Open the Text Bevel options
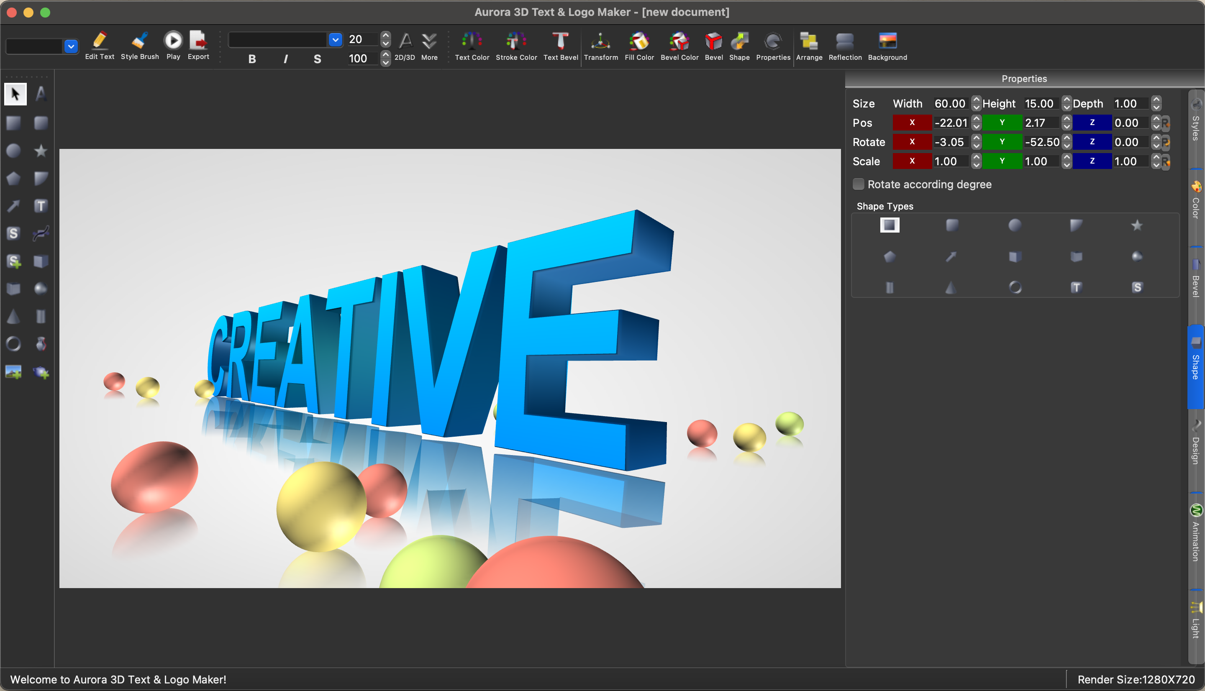1205x691 pixels. (x=561, y=46)
